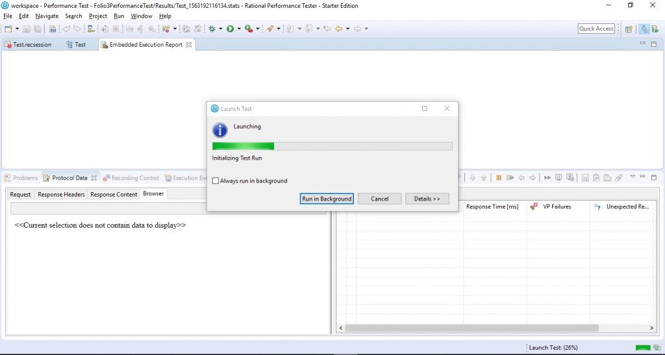The image size is (665, 355).
Task: Click the square Stop icon in main toolbar
Action: point(116,29)
